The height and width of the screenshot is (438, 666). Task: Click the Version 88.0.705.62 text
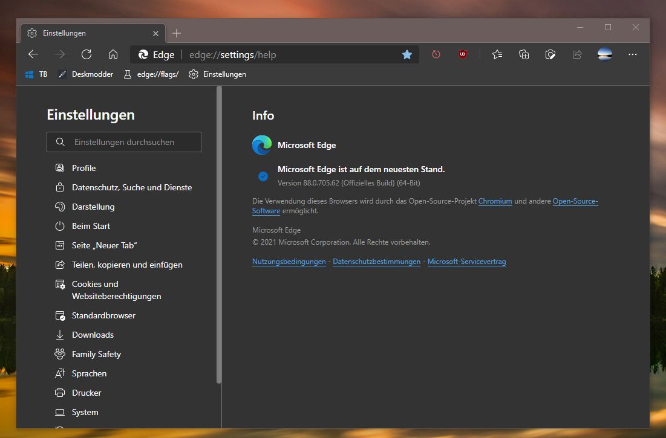pos(348,183)
